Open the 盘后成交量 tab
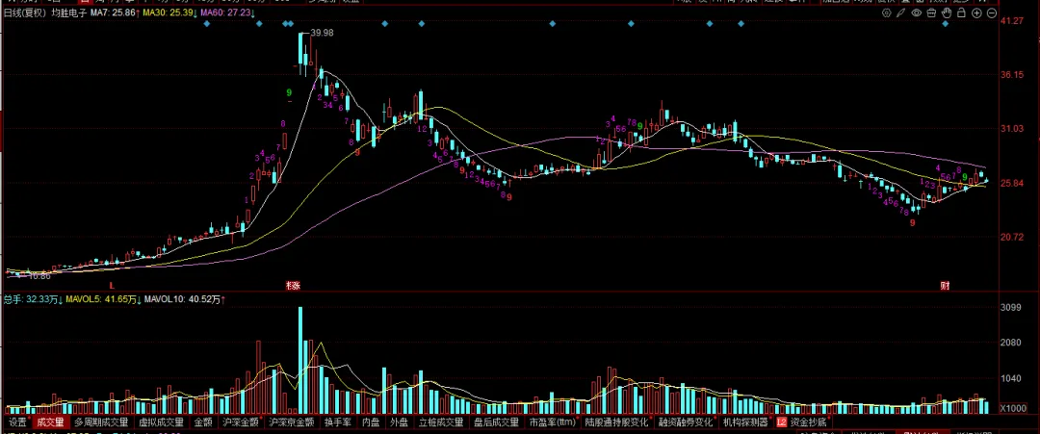 click(496, 421)
